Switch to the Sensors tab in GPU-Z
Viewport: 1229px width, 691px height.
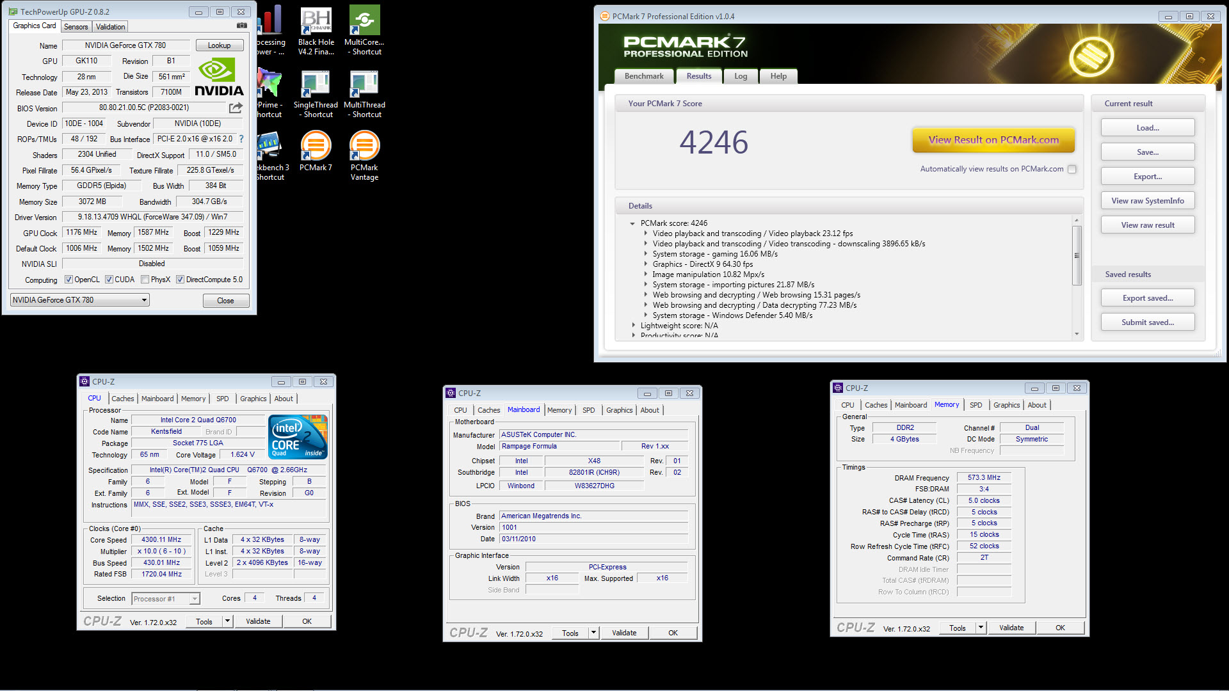76,27
